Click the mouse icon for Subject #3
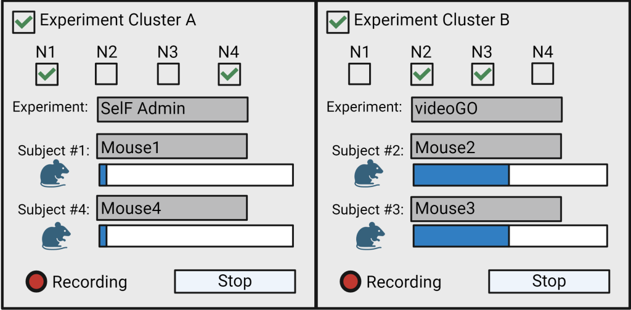Viewport: 631px width, 310px height. [x=369, y=236]
